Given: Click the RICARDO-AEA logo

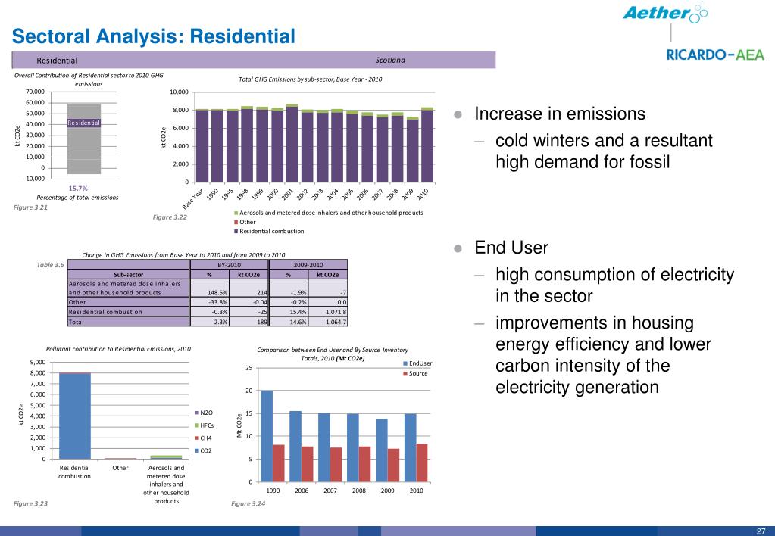Looking at the screenshot, I should pos(714,55).
